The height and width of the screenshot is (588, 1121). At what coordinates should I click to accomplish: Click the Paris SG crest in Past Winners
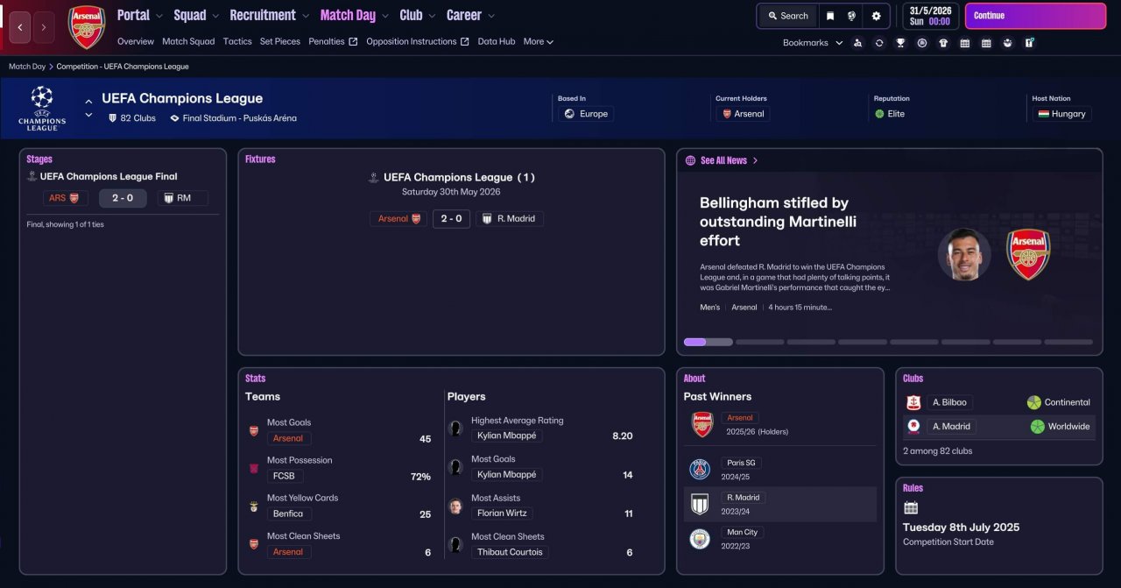[x=699, y=469]
